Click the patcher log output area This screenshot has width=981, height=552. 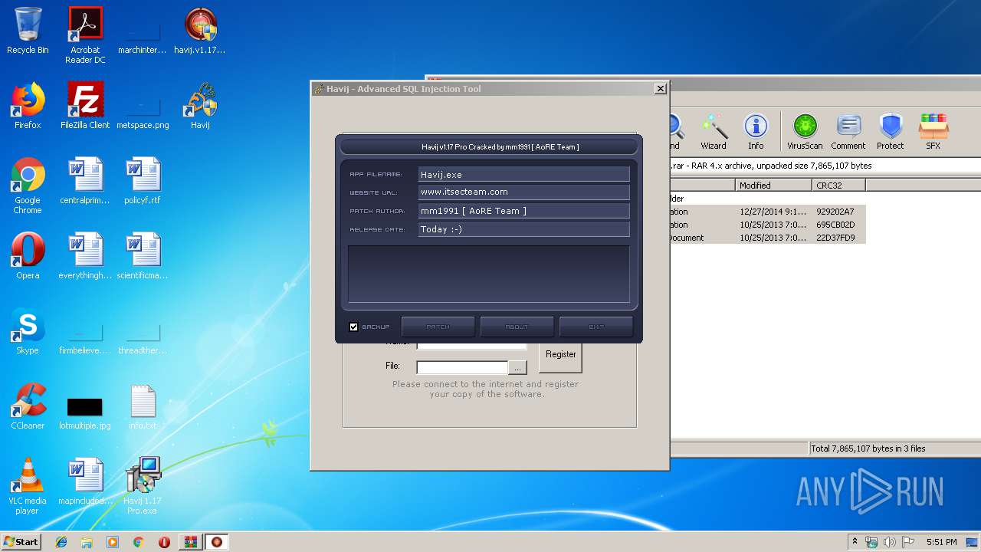click(x=489, y=274)
